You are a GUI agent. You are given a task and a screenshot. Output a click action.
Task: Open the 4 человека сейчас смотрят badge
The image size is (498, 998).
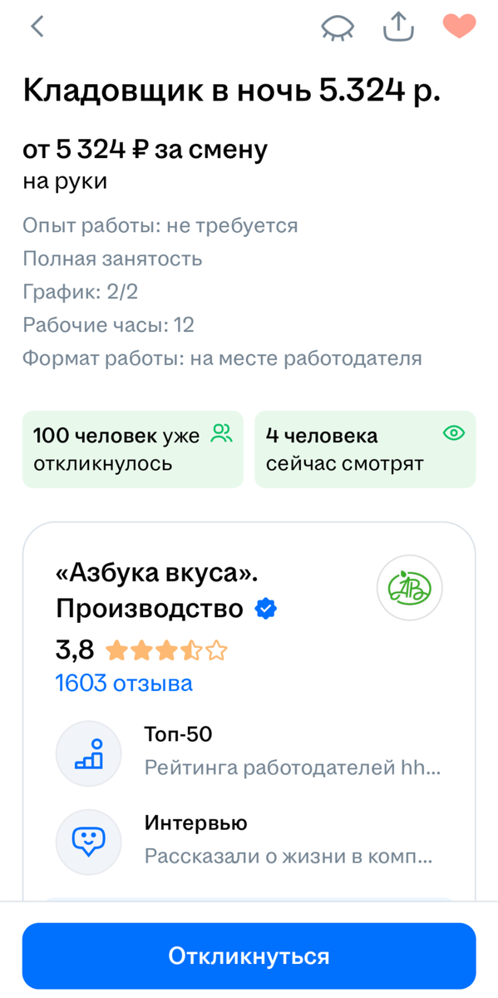365,449
